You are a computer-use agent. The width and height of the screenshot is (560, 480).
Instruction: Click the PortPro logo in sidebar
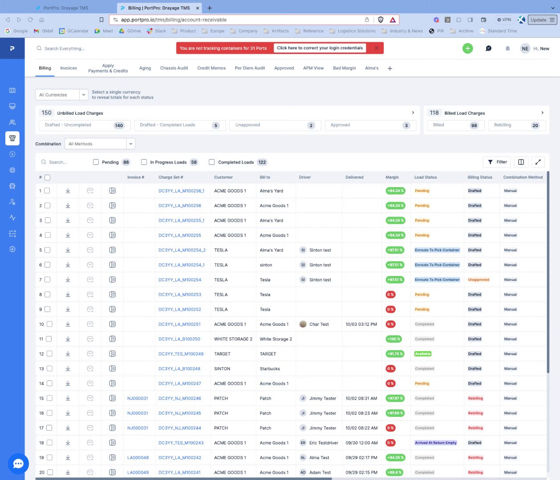point(12,48)
